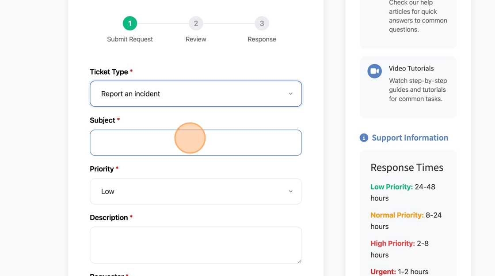Click the Support Information heading
The width and height of the screenshot is (495, 276).
coord(410,138)
